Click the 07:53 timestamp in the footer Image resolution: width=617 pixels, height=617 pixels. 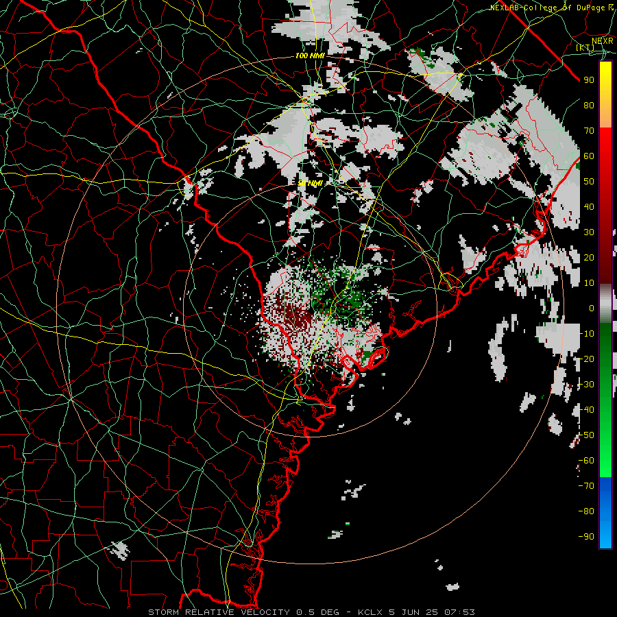pos(459,612)
